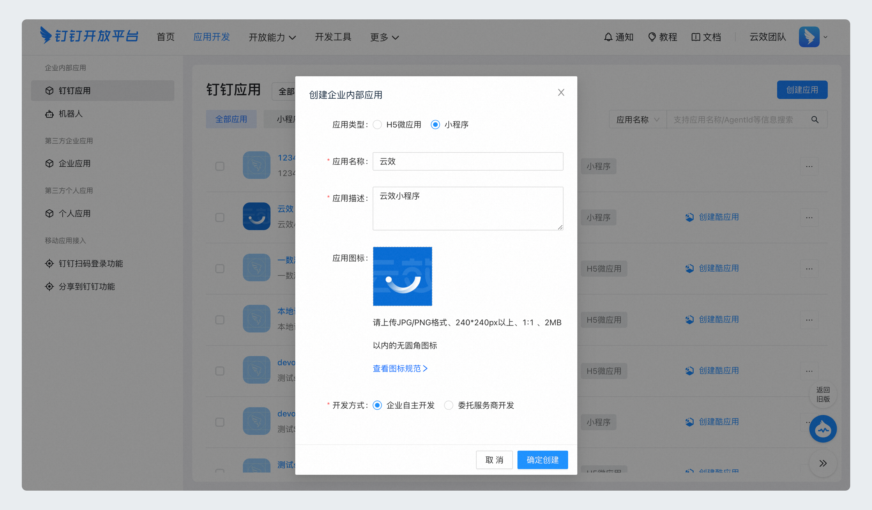
Task: Check the 云效 app row checkbox
Action: (x=220, y=217)
